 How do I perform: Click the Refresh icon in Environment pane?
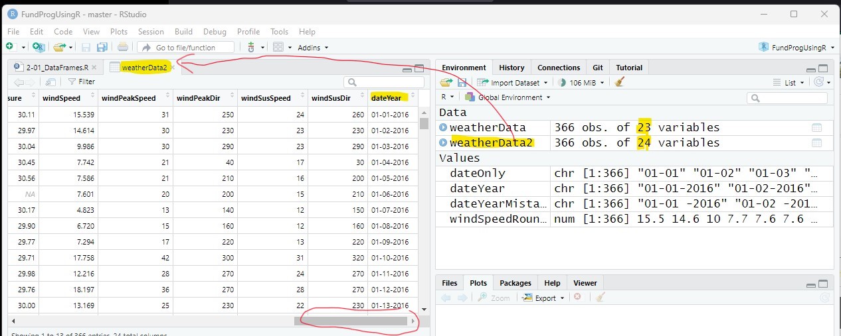(x=819, y=82)
